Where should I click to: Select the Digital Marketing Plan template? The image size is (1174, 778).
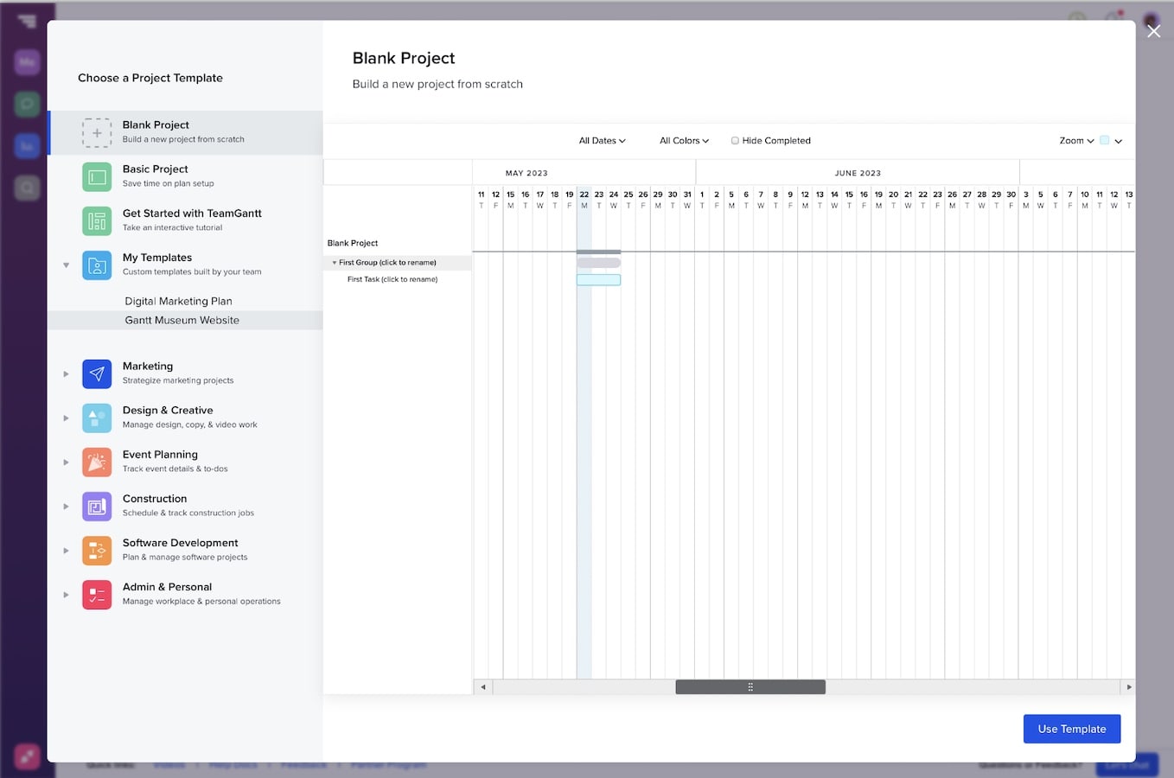(178, 301)
